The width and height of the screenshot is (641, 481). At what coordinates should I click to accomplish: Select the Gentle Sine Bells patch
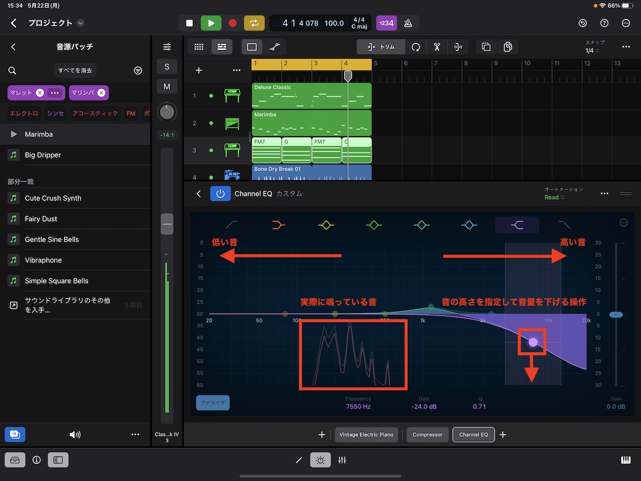click(x=75, y=239)
